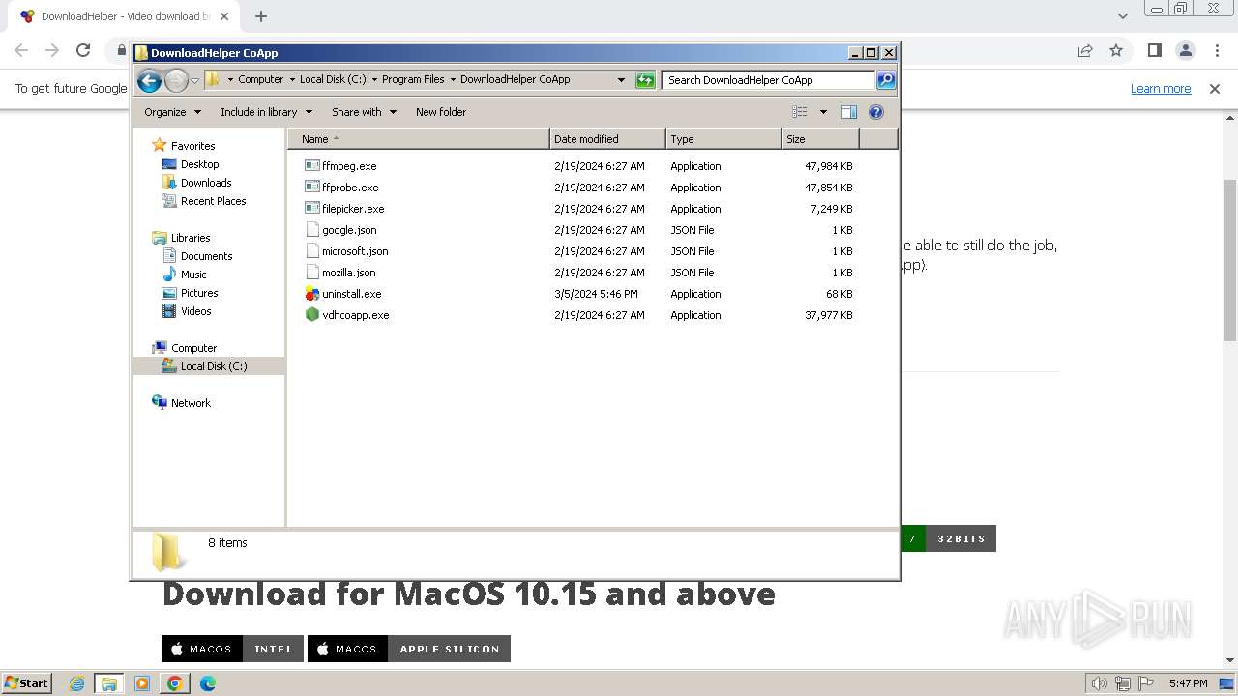This screenshot has width=1238, height=696.
Task: Click MacOS Apple Silicon download button
Action: click(x=409, y=649)
